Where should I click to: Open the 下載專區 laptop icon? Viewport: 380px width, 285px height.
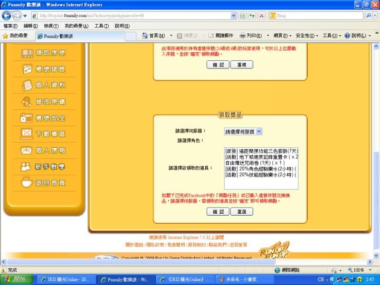27,134
